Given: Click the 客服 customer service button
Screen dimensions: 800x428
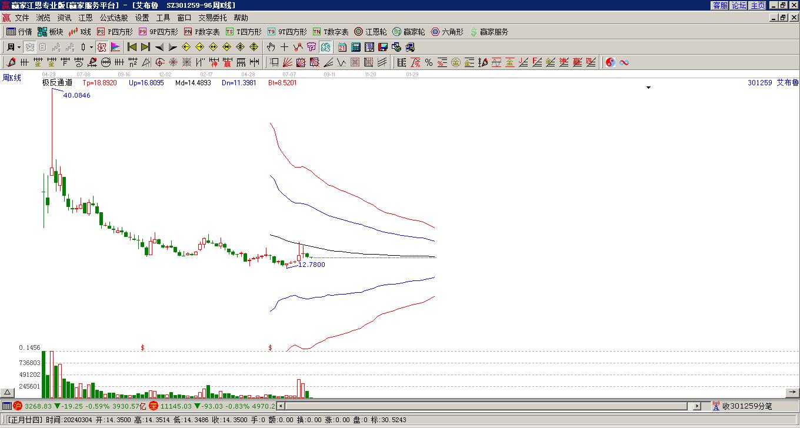Looking at the screenshot, I should (720, 5).
